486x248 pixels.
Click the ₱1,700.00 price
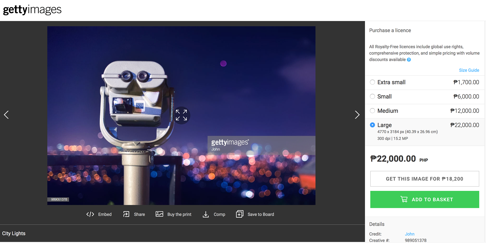coord(466,82)
